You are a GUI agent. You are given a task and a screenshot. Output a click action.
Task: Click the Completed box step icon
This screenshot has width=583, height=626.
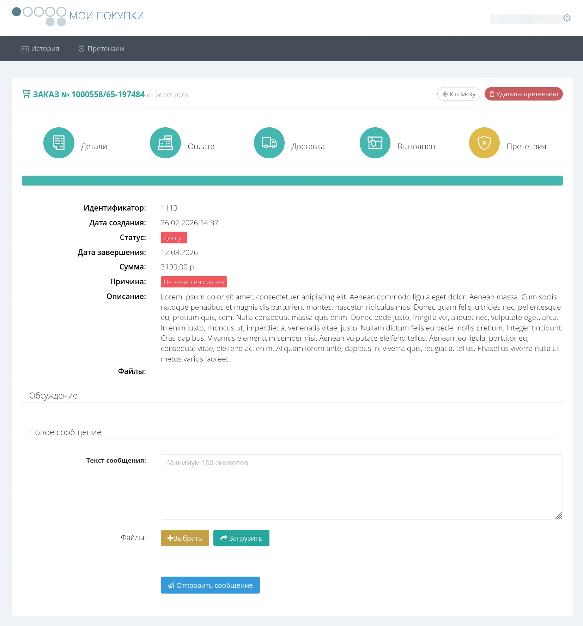(x=375, y=143)
